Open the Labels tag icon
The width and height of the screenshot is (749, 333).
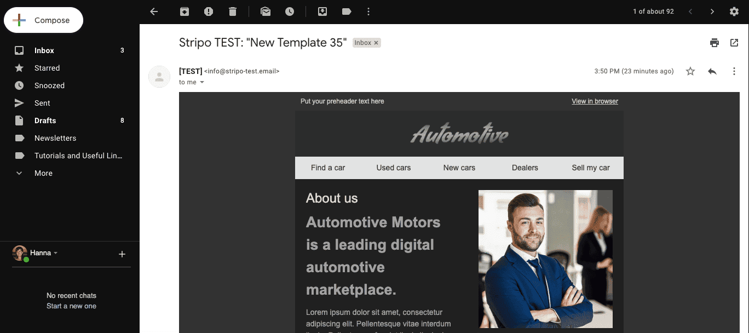[x=347, y=12]
